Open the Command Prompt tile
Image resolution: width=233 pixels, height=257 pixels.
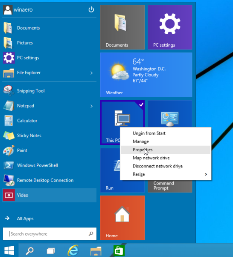click(170, 186)
